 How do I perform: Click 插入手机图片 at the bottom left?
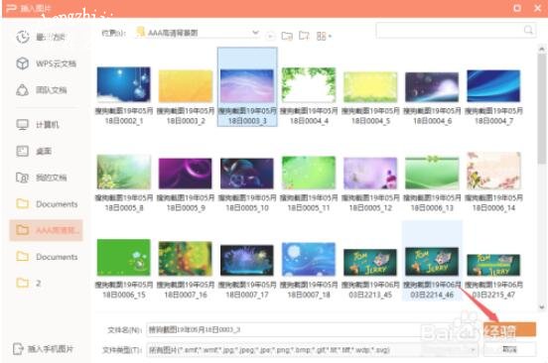(44, 349)
